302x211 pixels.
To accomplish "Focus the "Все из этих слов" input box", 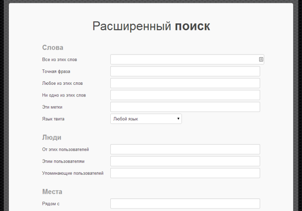I will coord(184,60).
